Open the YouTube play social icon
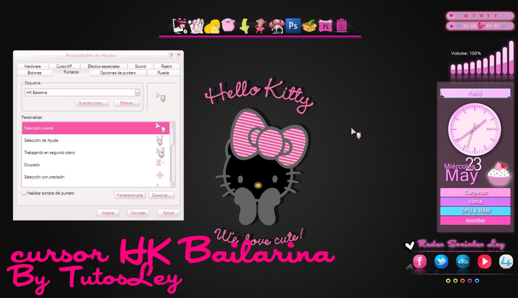Screen dimensions: 518x298 tap(484, 261)
